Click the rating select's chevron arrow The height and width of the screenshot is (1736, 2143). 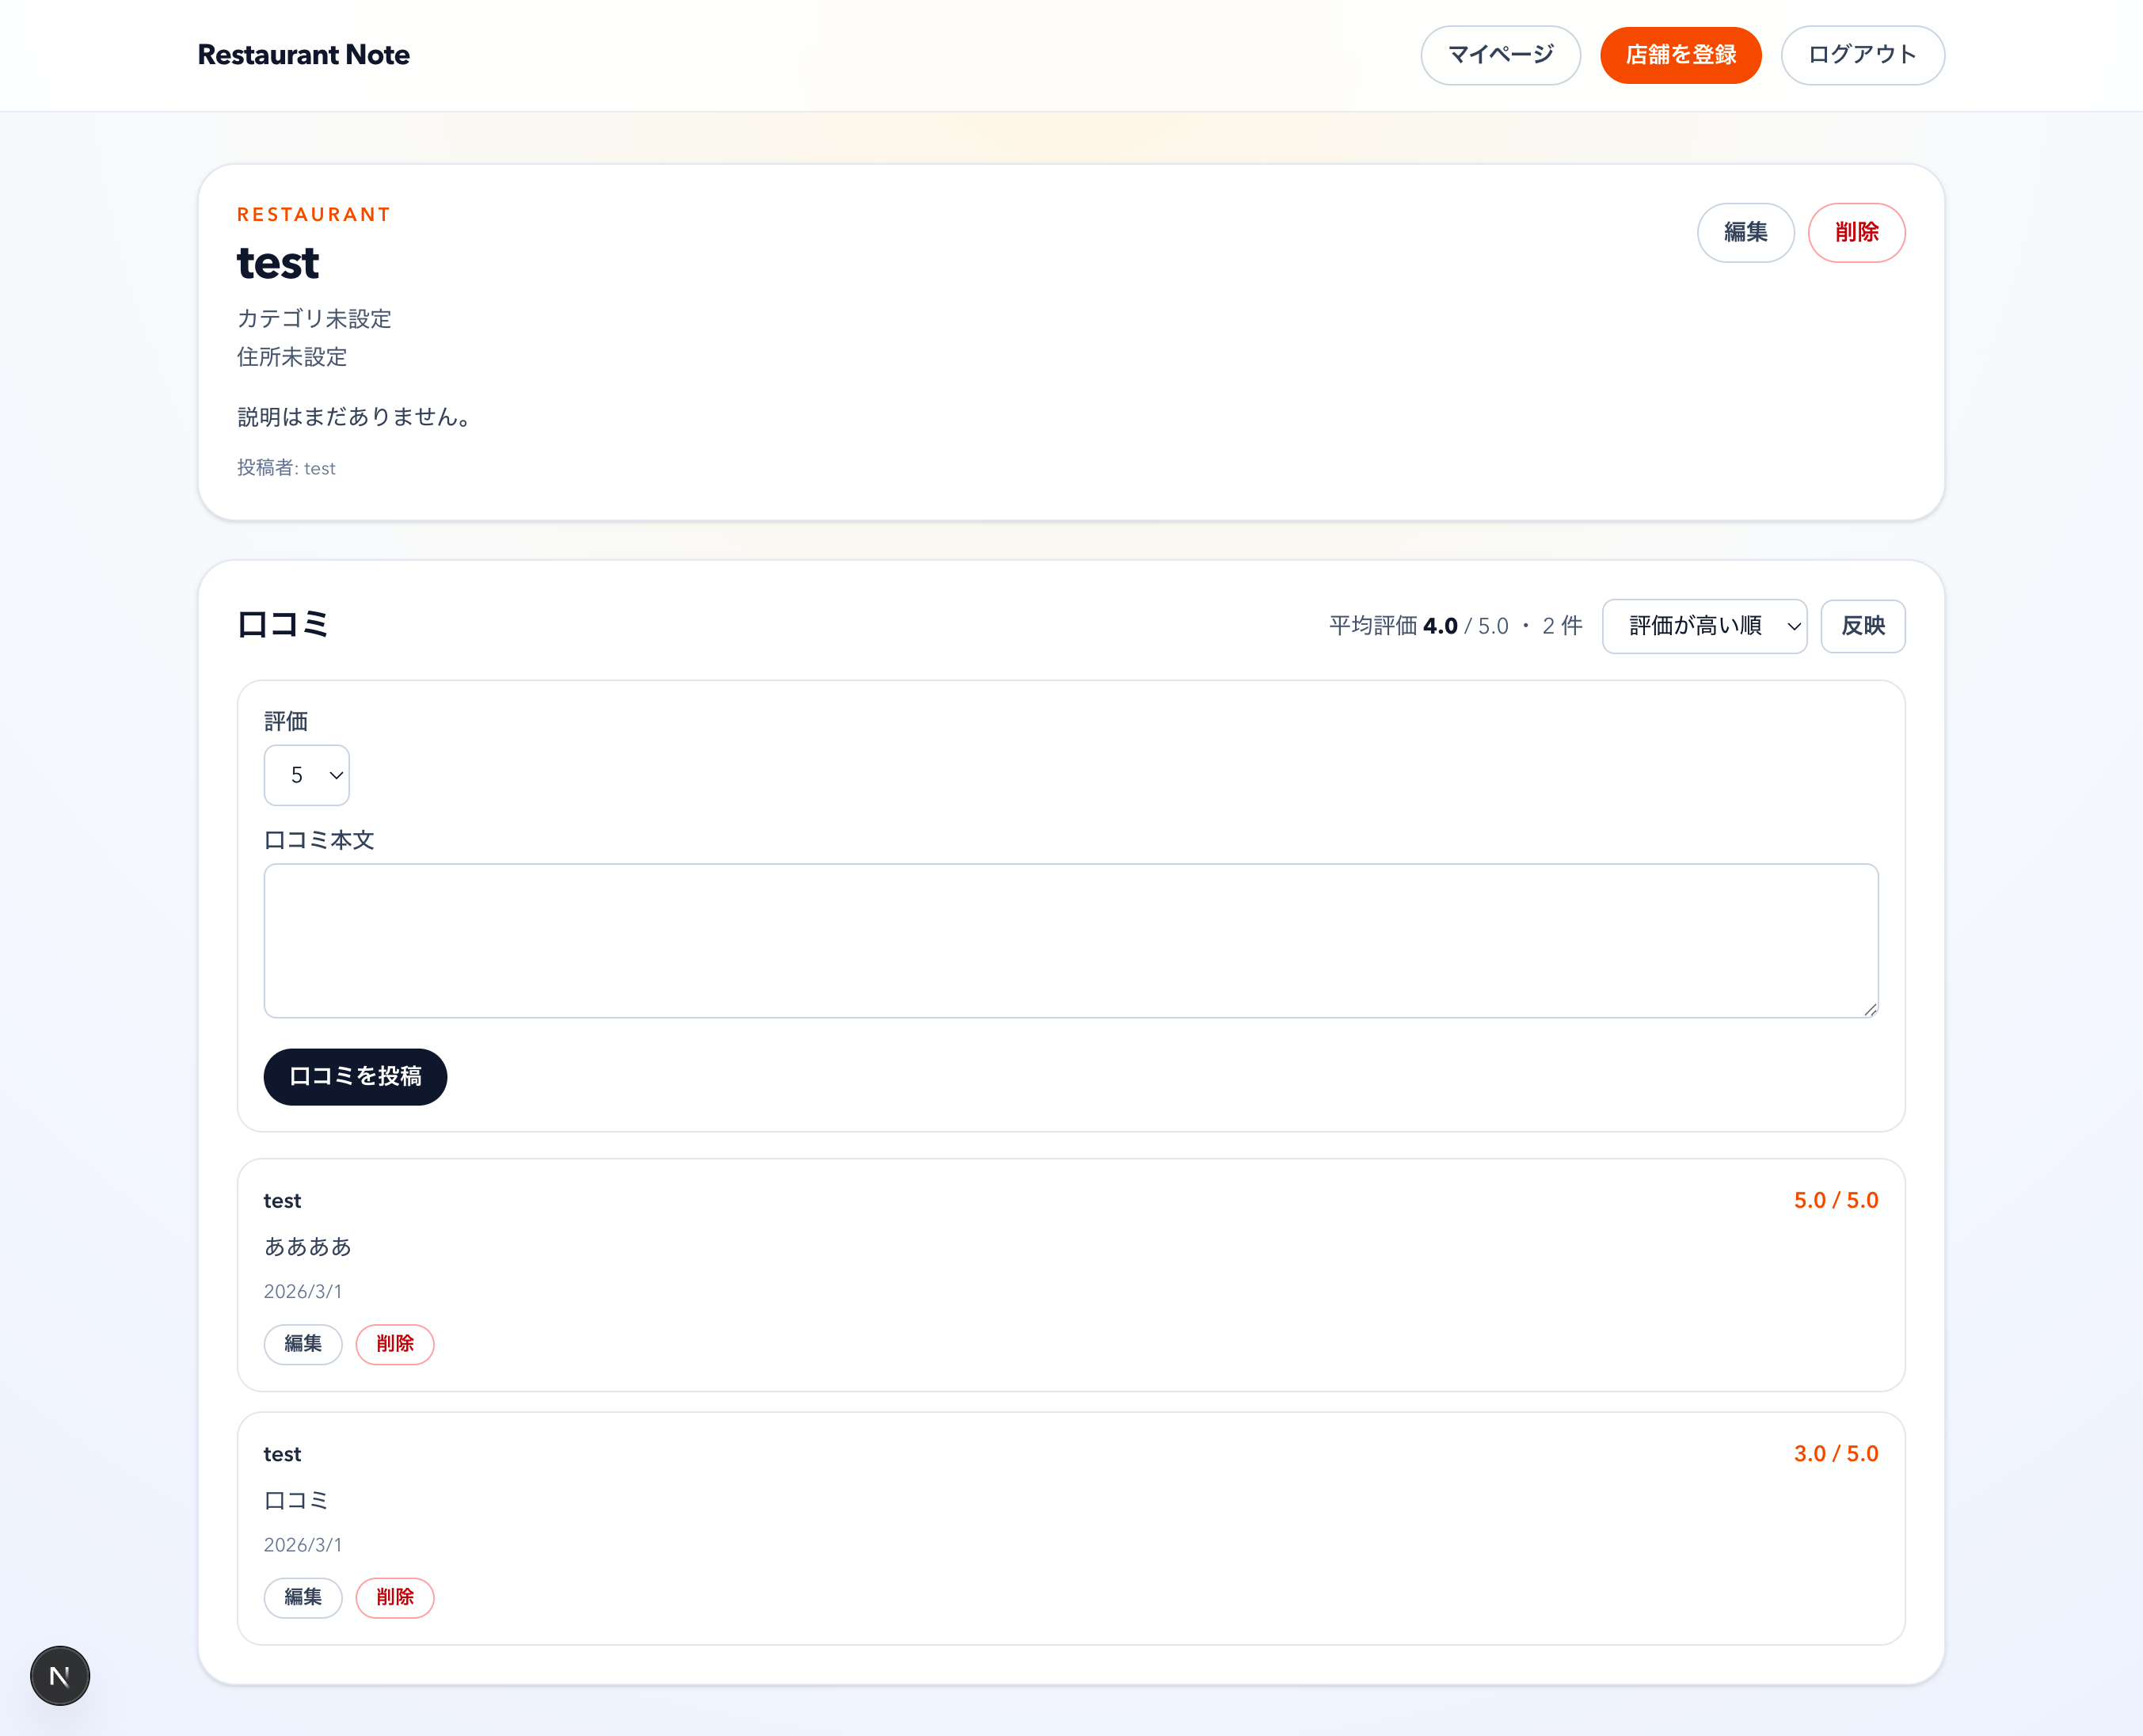click(336, 776)
